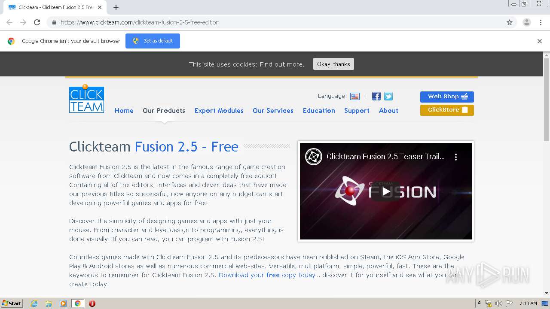Go forward in browser history
Viewport: 550px width, 309px height.
pyautogui.click(x=23, y=22)
